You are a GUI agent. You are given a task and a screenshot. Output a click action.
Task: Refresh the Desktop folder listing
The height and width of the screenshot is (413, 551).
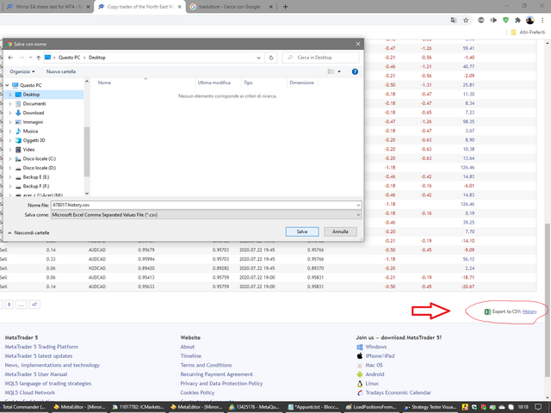click(271, 58)
